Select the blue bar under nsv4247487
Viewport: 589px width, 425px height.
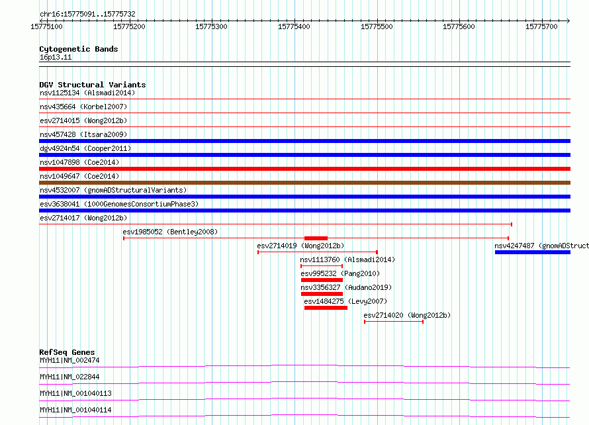[x=533, y=252]
